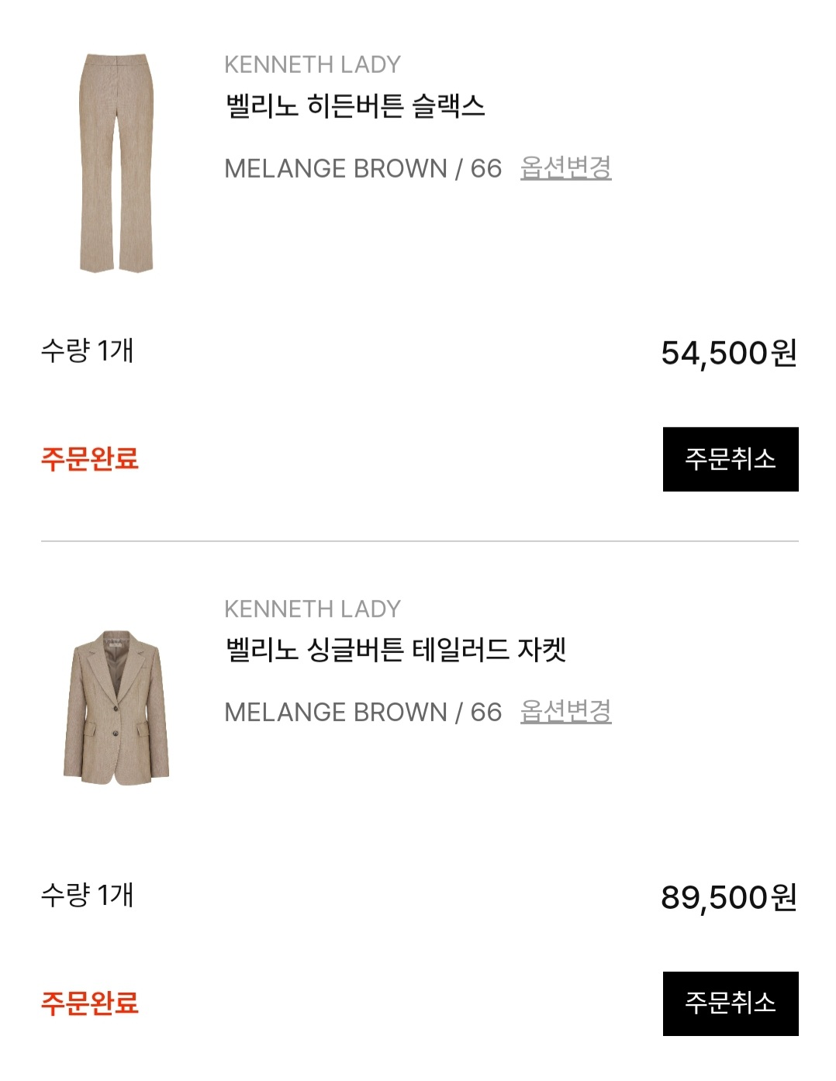Image resolution: width=836 pixels, height=1081 pixels.
Task: Tap size 66 on the slacks row
Action: [486, 168]
